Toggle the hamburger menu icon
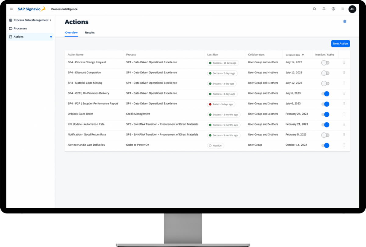Image resolution: width=366 pixels, height=247 pixels. [x=11, y=9]
